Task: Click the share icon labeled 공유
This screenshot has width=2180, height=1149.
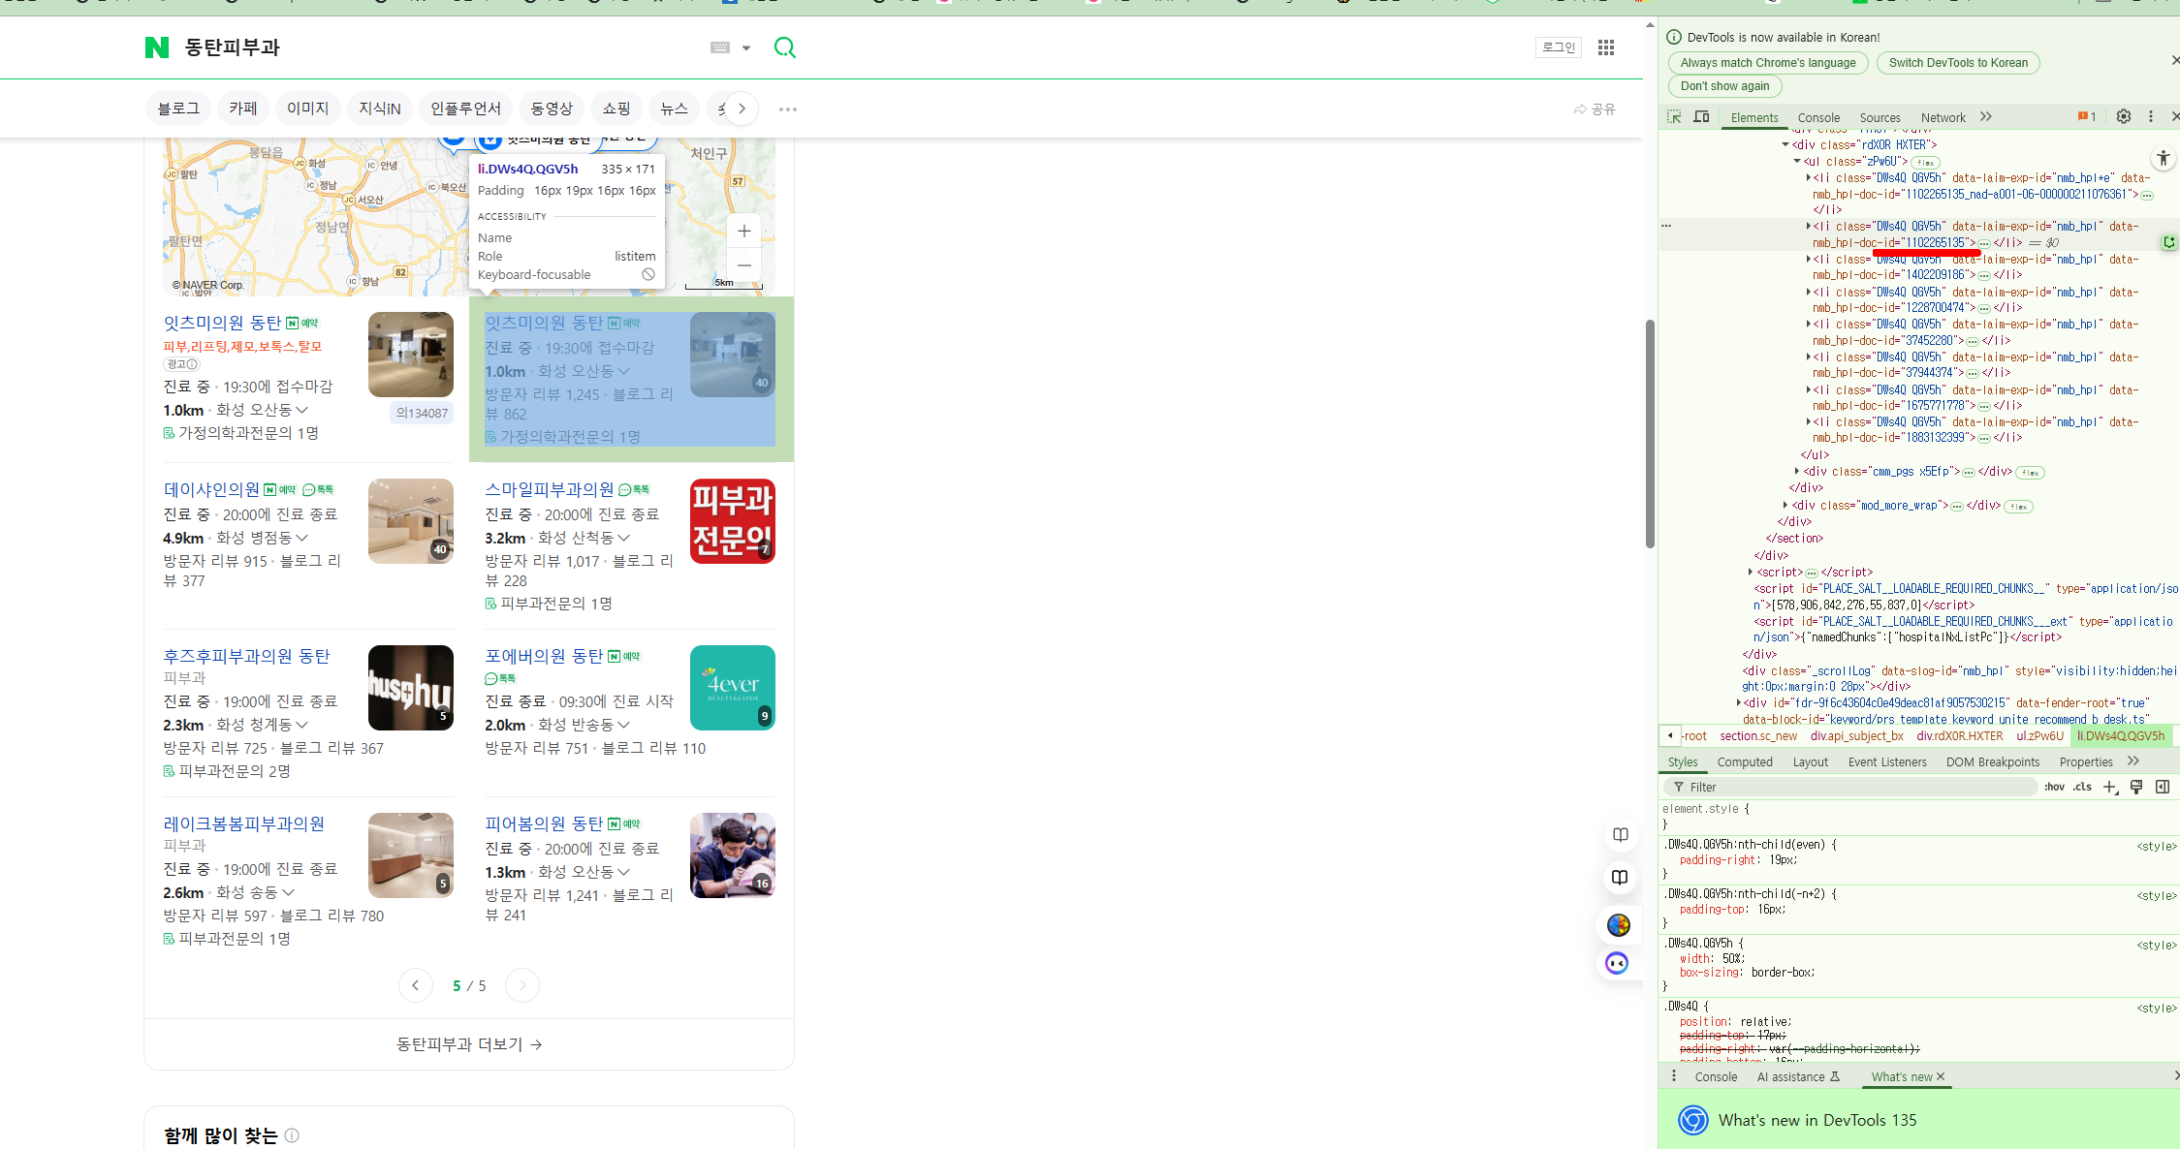Action: [1595, 109]
